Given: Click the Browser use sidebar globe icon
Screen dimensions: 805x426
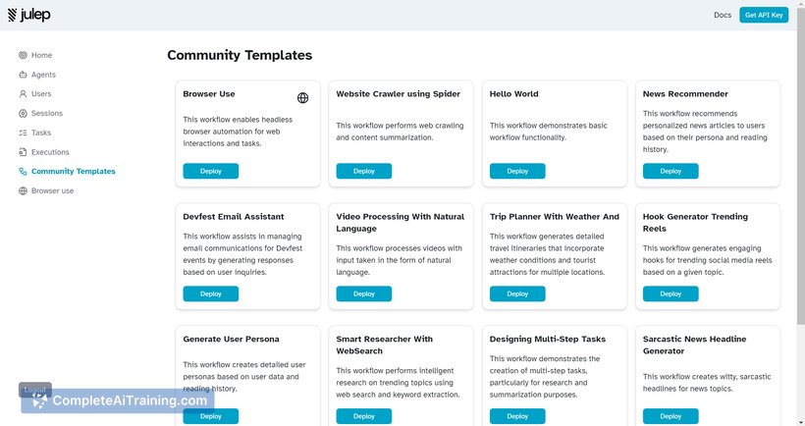Looking at the screenshot, I should click(x=23, y=191).
